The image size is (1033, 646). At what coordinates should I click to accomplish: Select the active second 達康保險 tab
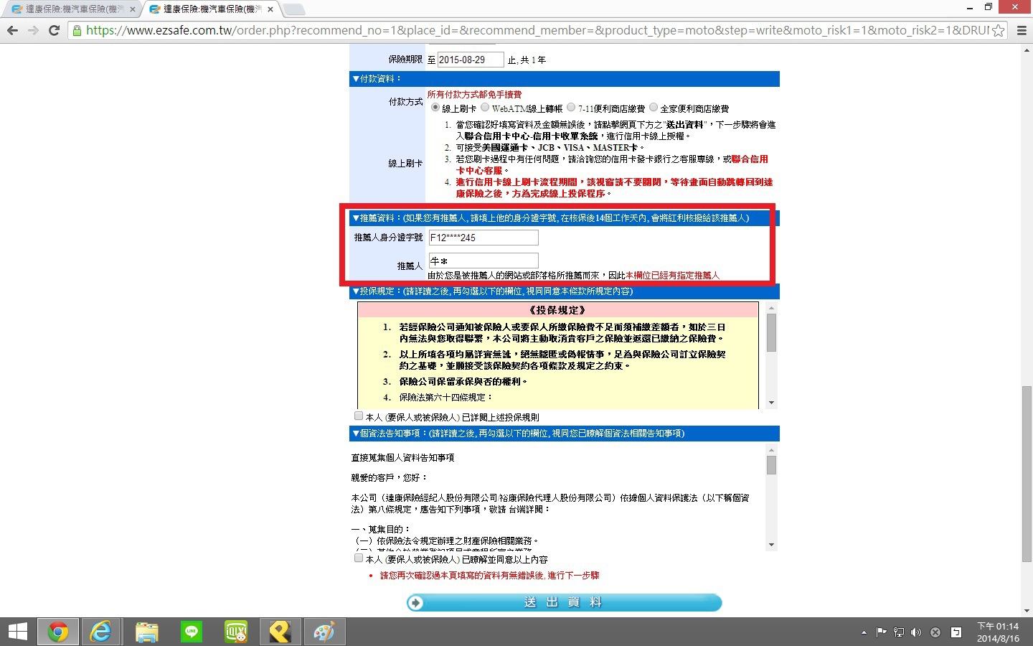click(211, 9)
